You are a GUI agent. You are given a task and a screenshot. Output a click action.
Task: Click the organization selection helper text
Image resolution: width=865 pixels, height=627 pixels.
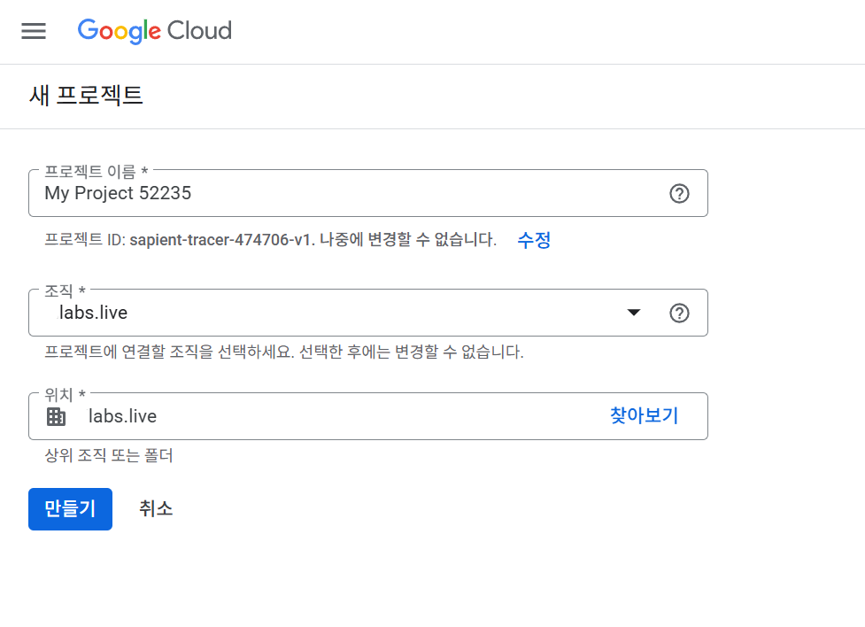283,352
